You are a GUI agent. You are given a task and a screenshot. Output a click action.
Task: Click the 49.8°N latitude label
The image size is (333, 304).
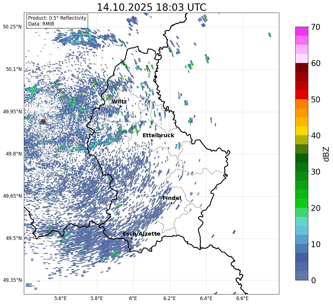(14, 154)
